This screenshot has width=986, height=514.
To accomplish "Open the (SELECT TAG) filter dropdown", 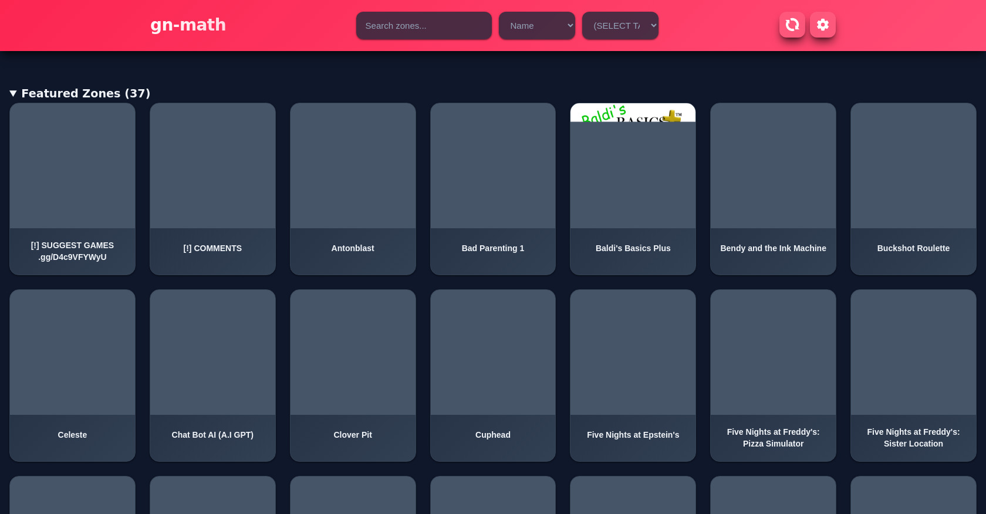I will pos(620,26).
